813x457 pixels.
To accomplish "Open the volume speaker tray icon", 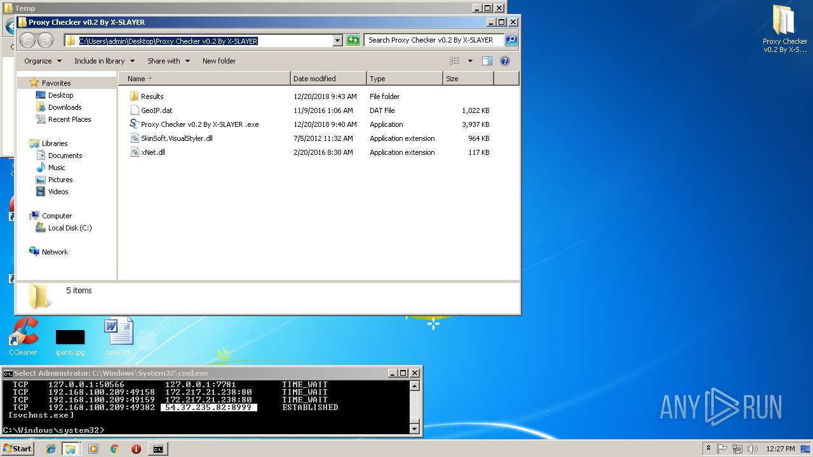I will coord(753,449).
